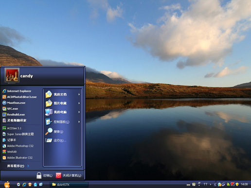Click the yellow help icon in tray
This screenshot has height=188, width=251.
point(194,185)
